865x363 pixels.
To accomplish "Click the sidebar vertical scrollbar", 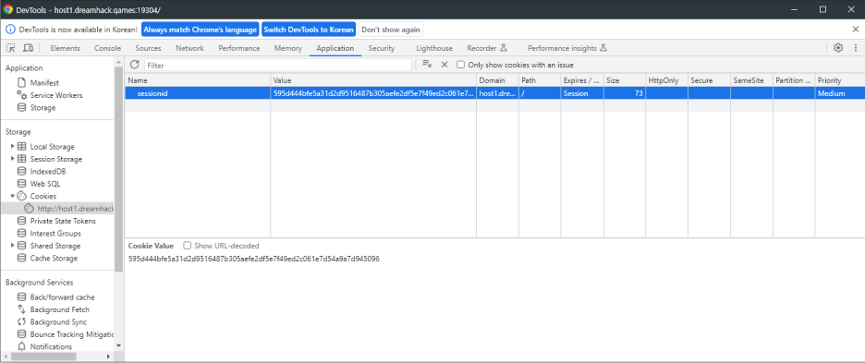I will point(118,168).
